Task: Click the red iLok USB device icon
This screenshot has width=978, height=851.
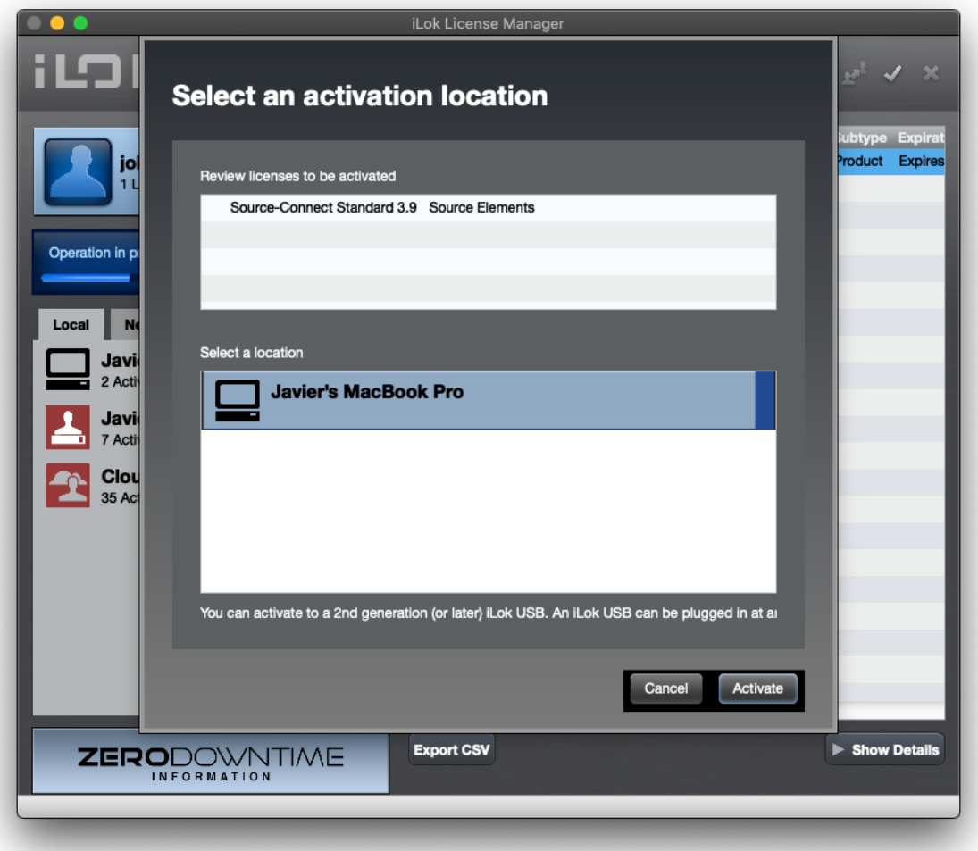Action: click(x=68, y=427)
